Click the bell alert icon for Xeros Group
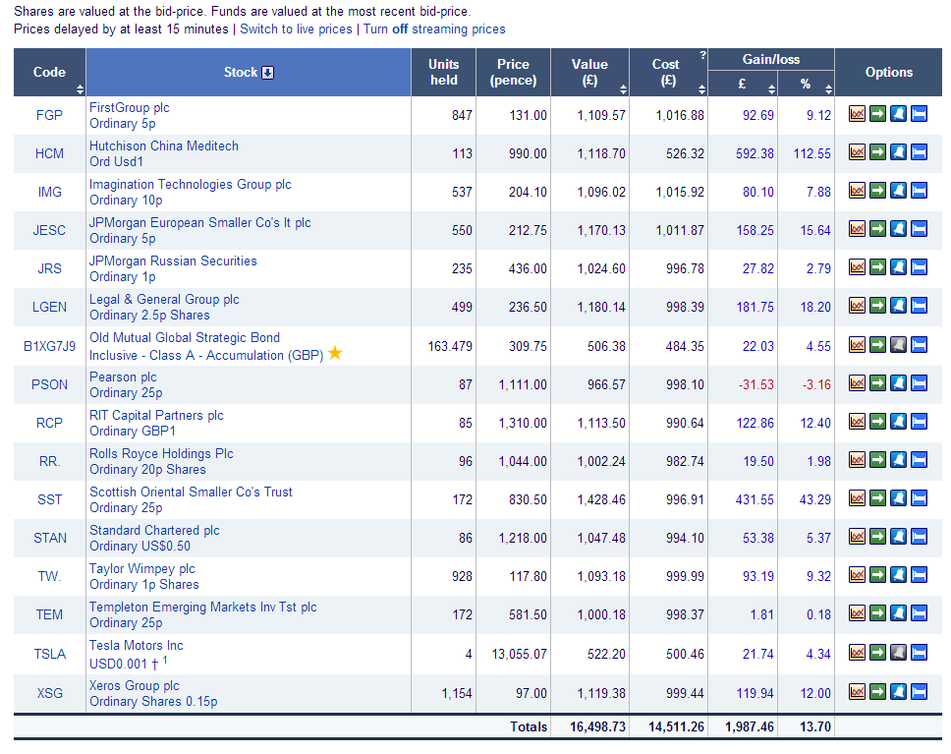The image size is (951, 754). coord(898,691)
